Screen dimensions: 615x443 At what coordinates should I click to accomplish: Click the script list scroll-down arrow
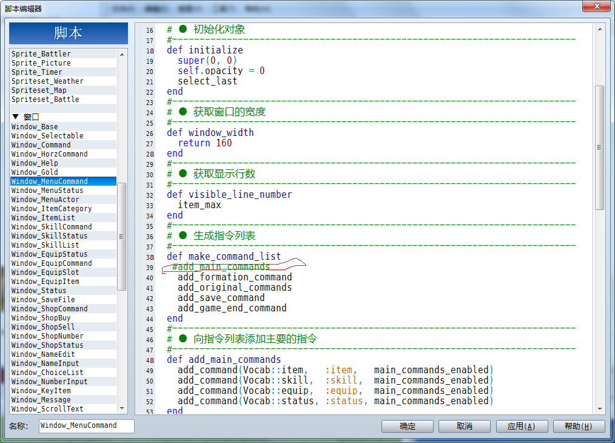coord(122,408)
